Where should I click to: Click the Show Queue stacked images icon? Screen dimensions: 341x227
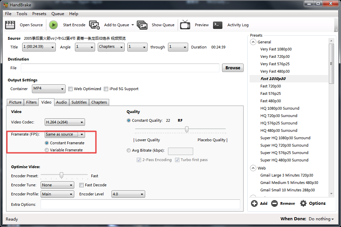[x=142, y=25]
